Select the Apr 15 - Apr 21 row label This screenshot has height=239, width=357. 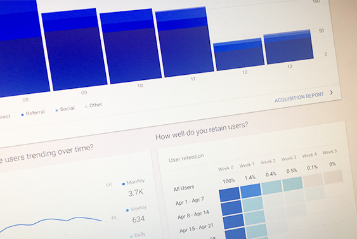(x=197, y=228)
